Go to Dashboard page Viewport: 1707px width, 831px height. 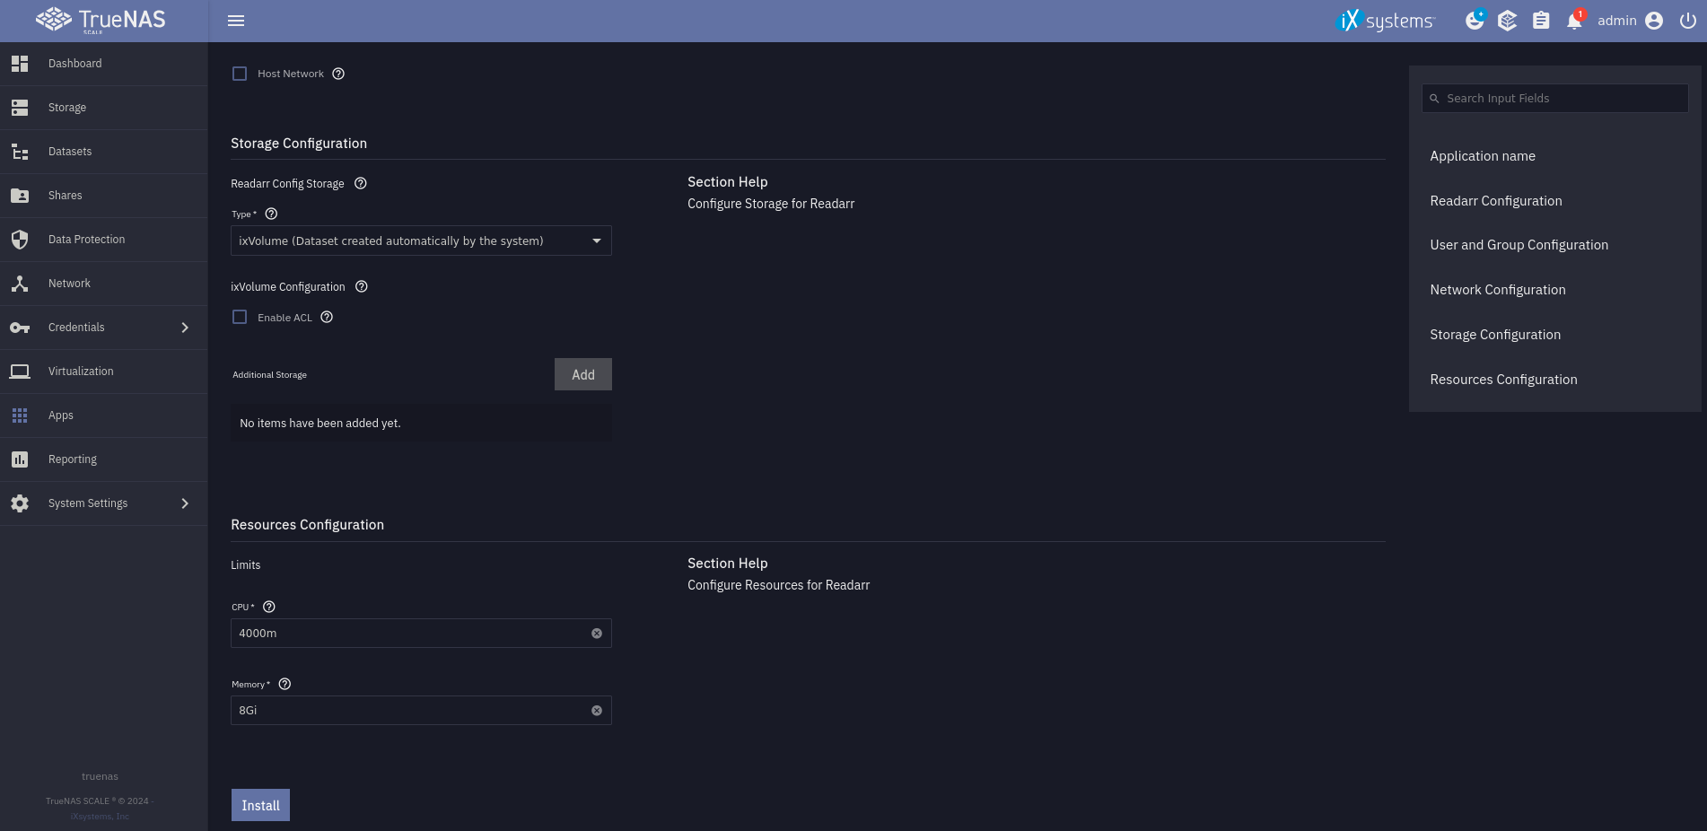click(x=104, y=64)
